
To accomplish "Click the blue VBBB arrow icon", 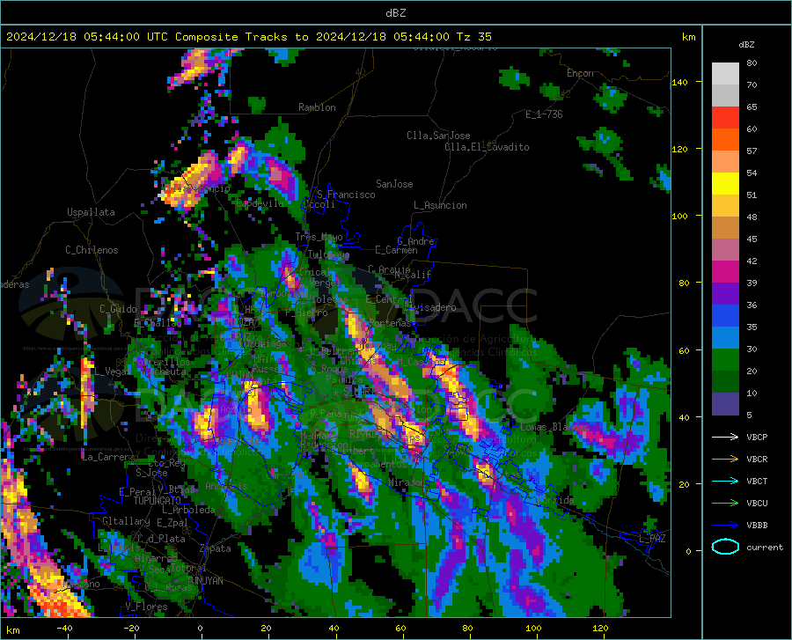I will click(x=725, y=525).
